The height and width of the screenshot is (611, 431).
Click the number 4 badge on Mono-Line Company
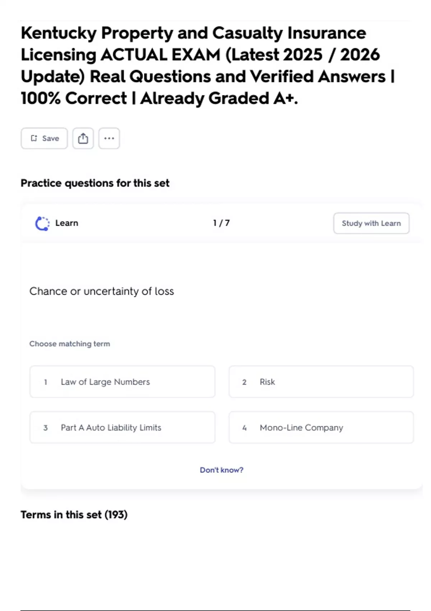coord(245,428)
